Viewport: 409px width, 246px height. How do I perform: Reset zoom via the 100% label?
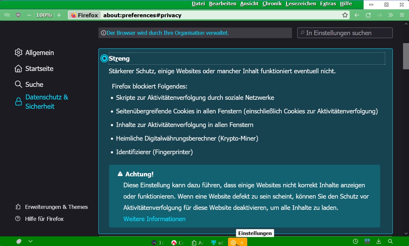click(44, 15)
